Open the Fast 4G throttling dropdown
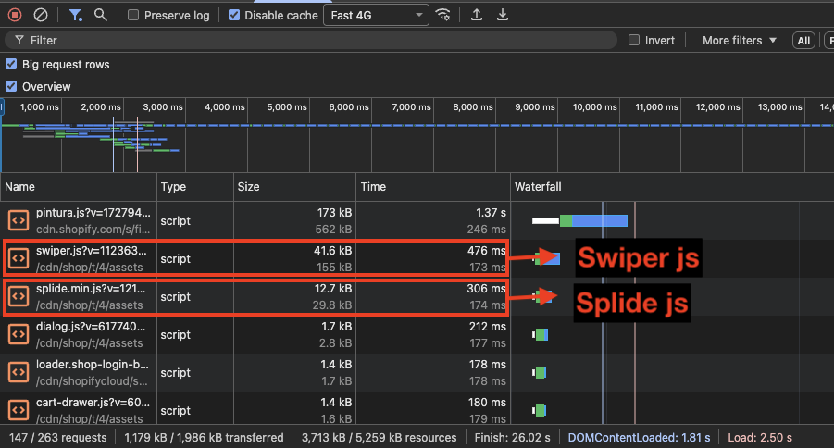 376,16
